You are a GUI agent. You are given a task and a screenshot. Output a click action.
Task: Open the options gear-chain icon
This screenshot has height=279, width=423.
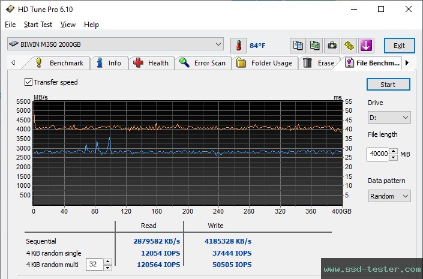tap(349, 46)
